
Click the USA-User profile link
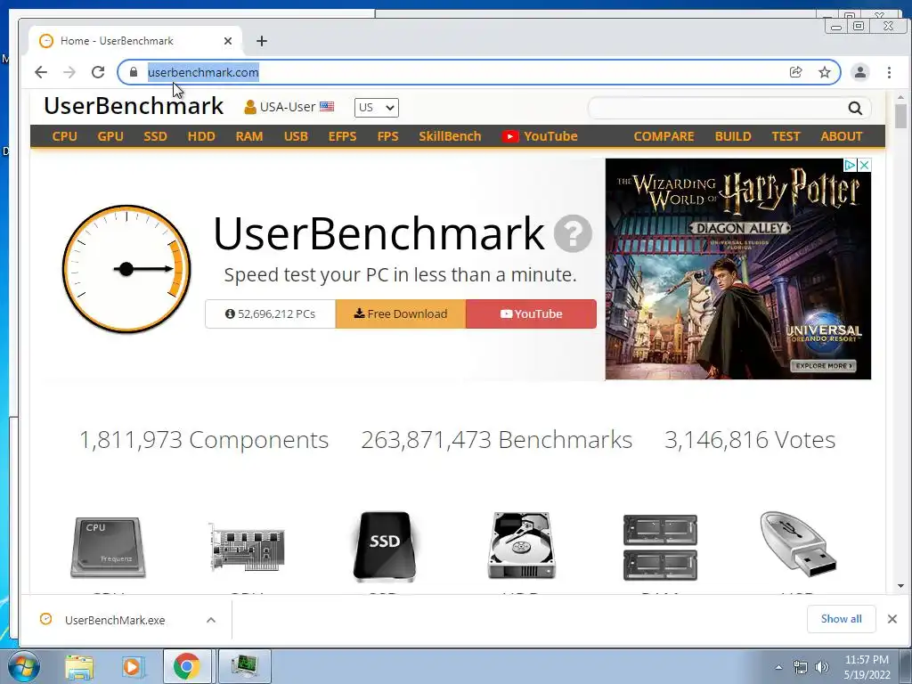pyautogui.click(x=289, y=107)
